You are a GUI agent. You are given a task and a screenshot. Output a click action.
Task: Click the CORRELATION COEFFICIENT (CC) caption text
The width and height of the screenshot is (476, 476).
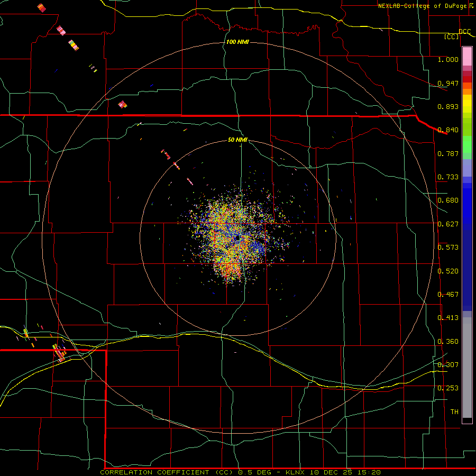[167, 472]
